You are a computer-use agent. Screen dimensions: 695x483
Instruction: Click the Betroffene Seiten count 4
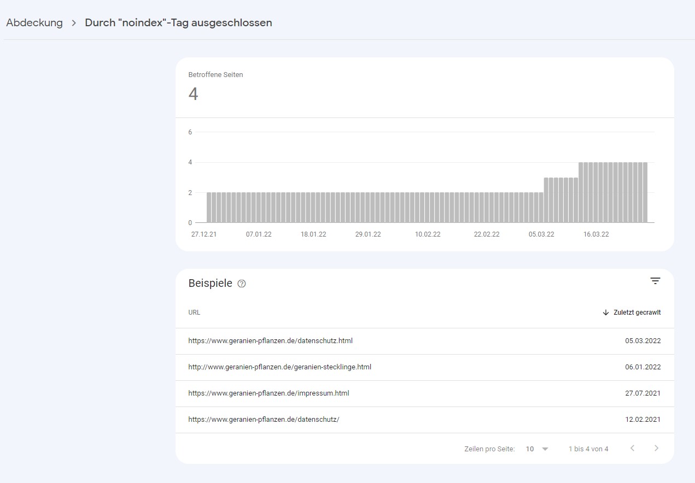193,94
